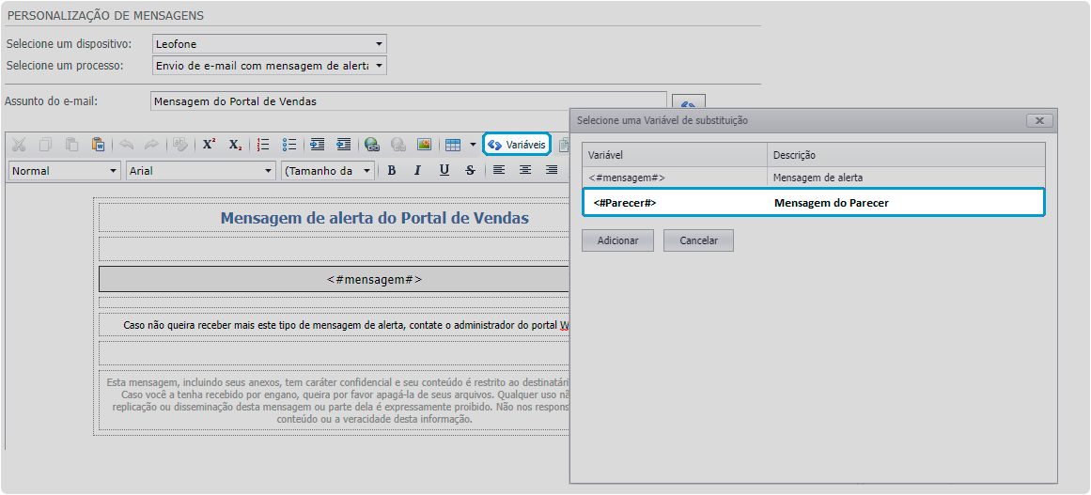Open the Variáveis toolbar button
This screenshot has height=495, width=1091.
(517, 145)
